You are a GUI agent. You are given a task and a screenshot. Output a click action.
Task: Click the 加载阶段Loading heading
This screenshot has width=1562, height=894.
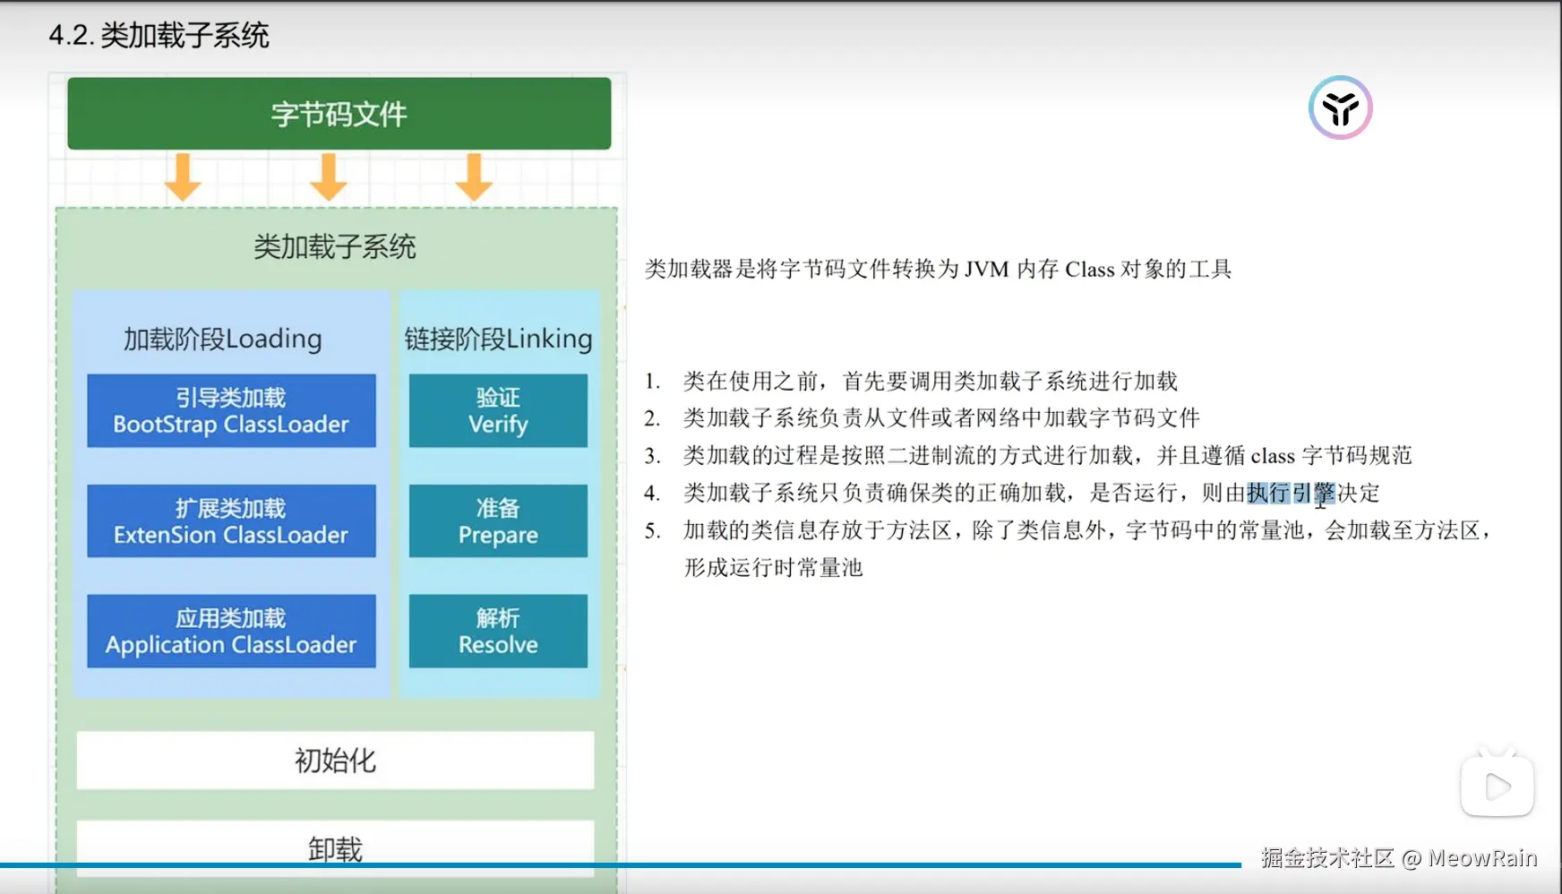pyautogui.click(x=222, y=339)
